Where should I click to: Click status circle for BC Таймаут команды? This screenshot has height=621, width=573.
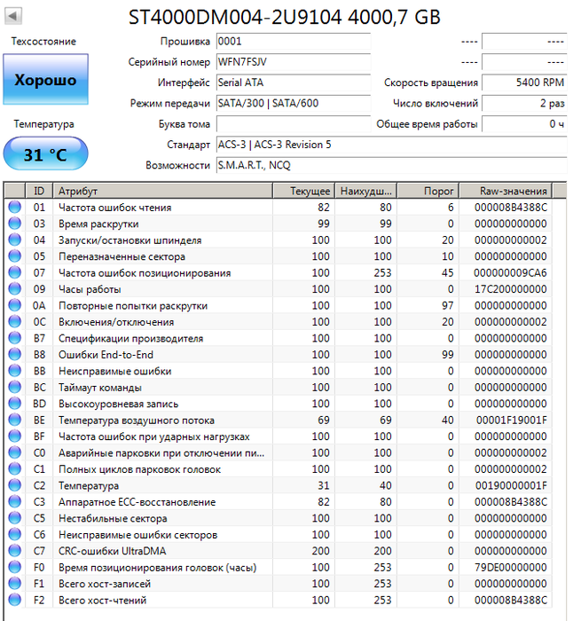click(15, 388)
